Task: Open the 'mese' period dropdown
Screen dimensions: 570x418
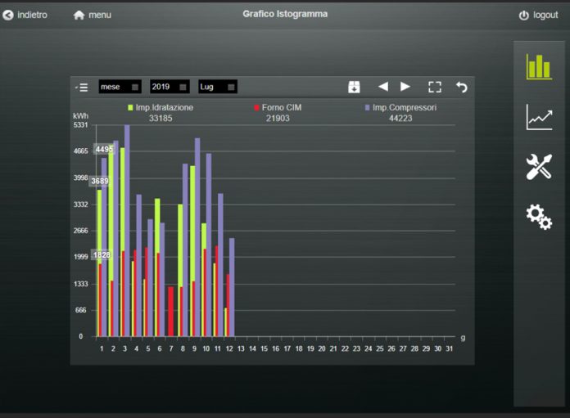Action: pyautogui.click(x=120, y=87)
